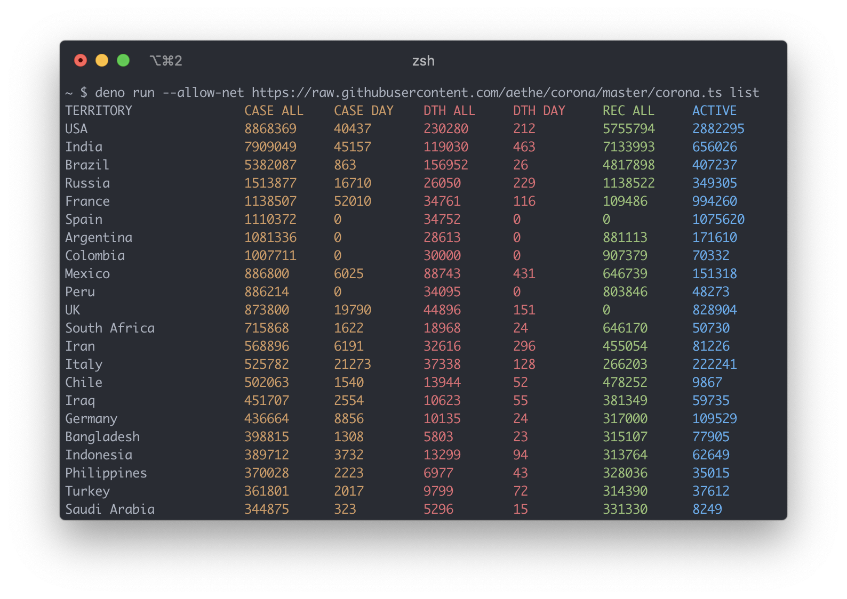The height and width of the screenshot is (599, 847).
Task: Select the Russia territory label
Action: click(87, 183)
